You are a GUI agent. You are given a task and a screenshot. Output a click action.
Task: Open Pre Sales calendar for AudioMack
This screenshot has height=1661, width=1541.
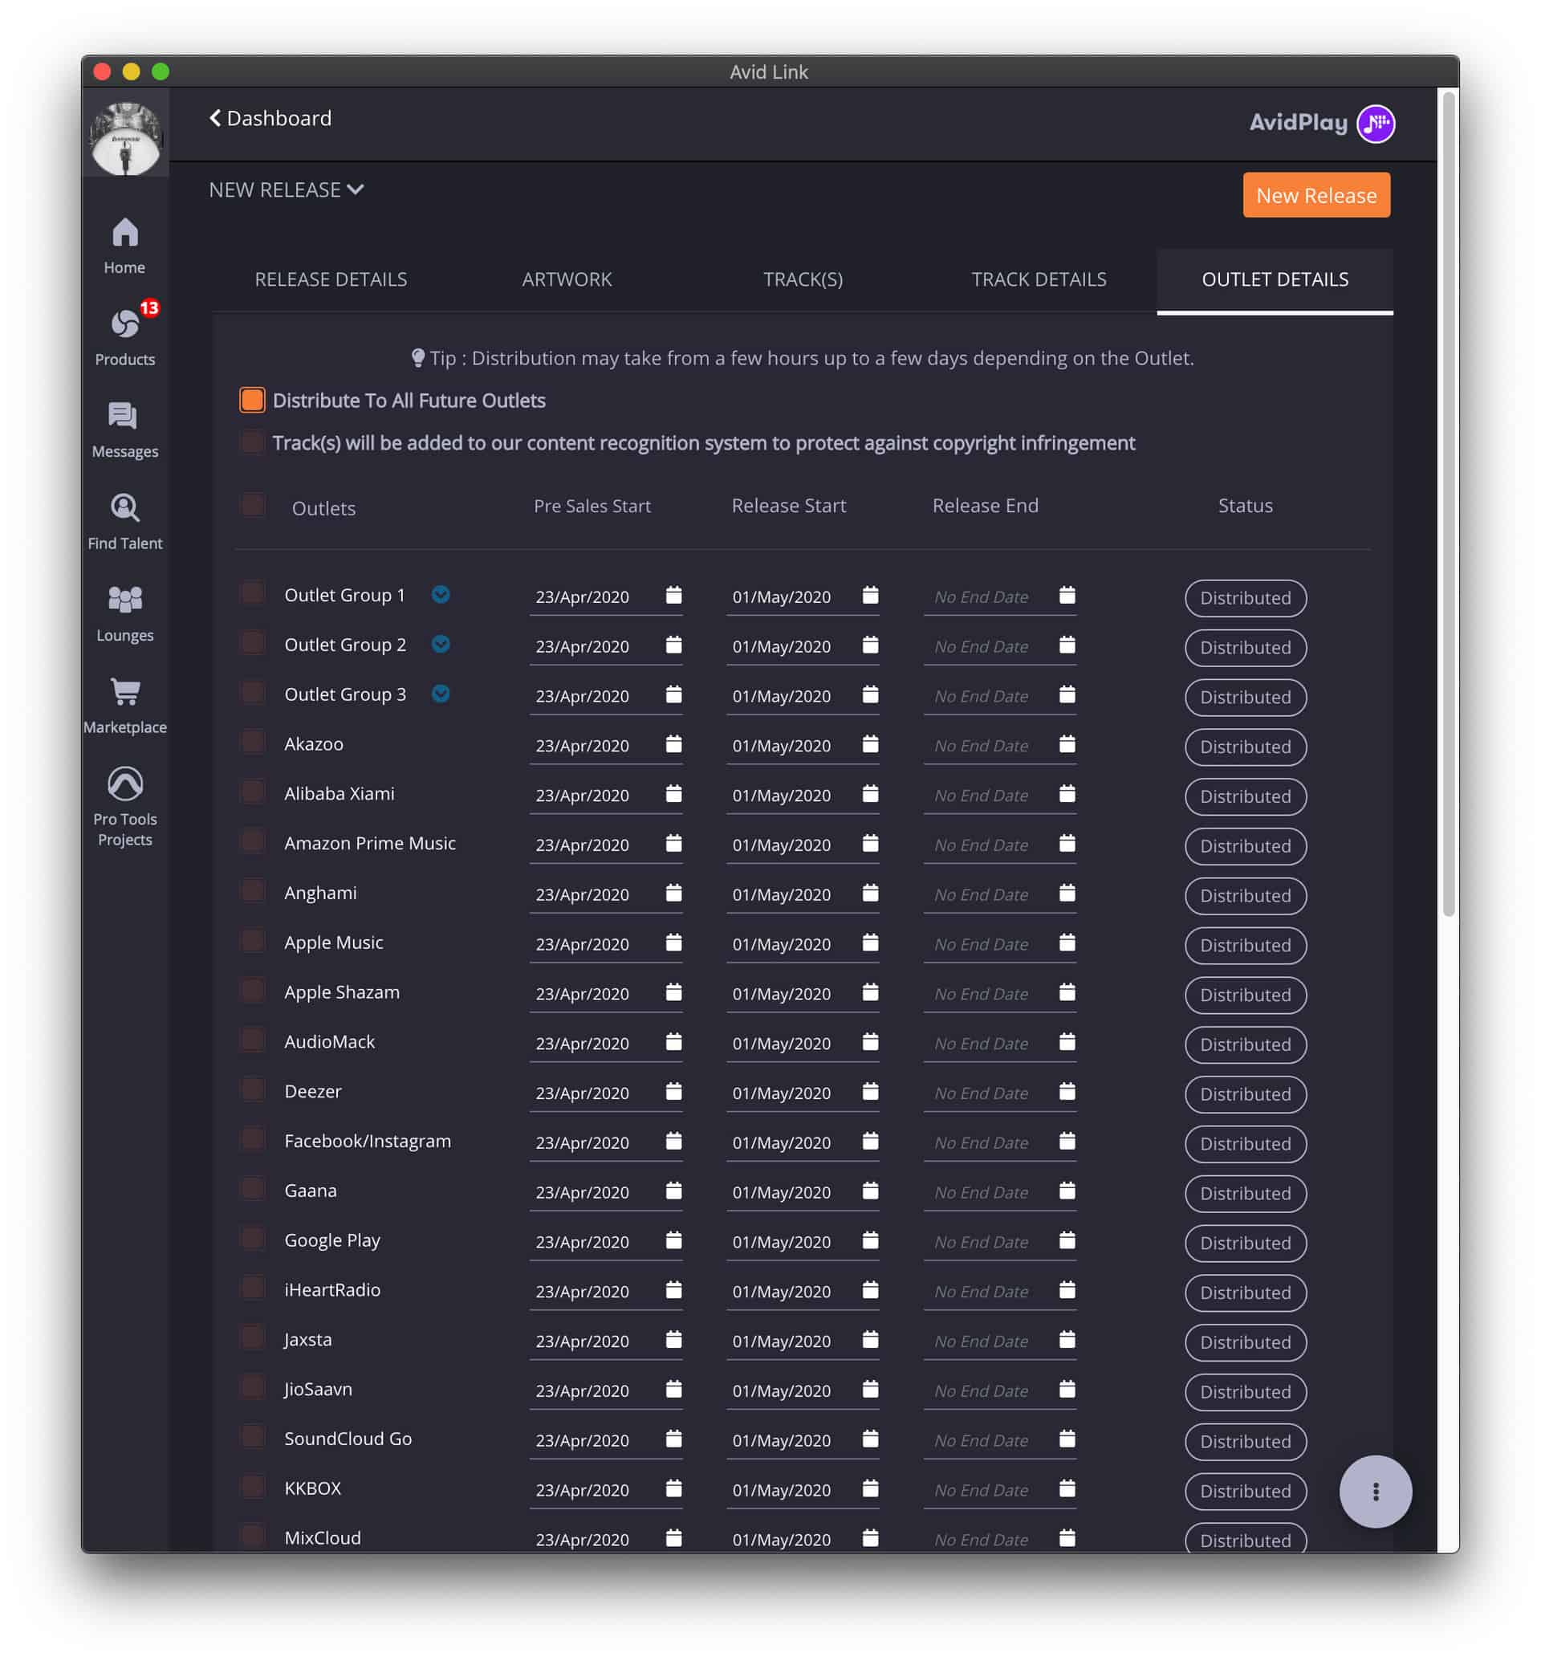point(673,1042)
